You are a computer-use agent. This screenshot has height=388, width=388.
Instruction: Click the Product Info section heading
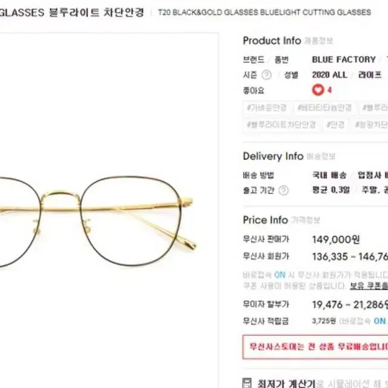[x=272, y=41]
